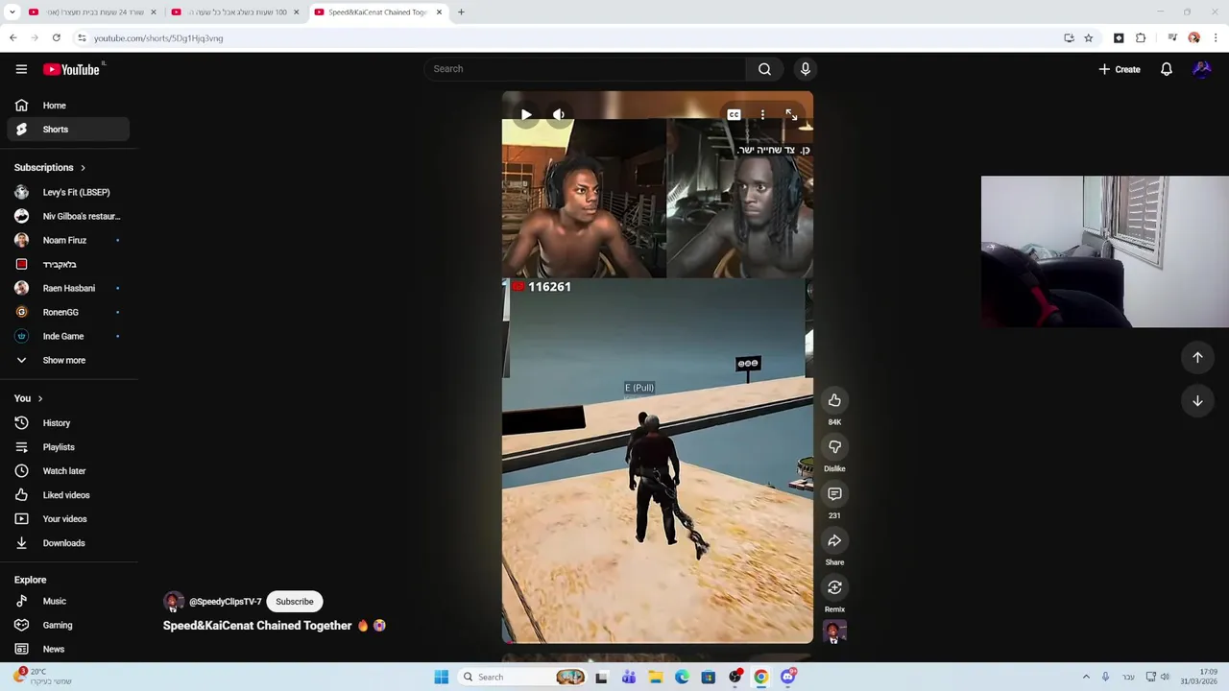Open the Windows Start menu

click(441, 677)
